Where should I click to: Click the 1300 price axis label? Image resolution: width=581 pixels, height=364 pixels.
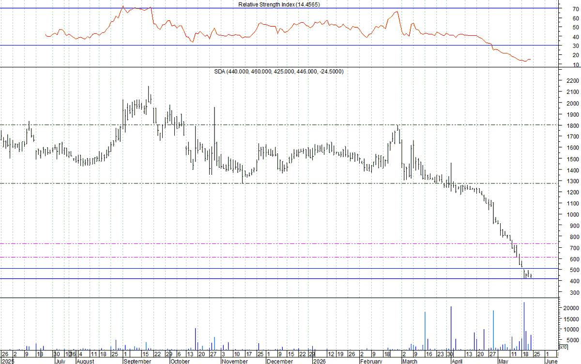point(572,182)
